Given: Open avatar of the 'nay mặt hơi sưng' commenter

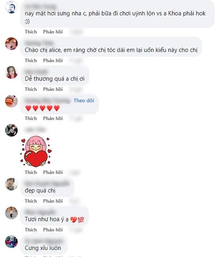Looking at the screenshot, I should (11, 7).
